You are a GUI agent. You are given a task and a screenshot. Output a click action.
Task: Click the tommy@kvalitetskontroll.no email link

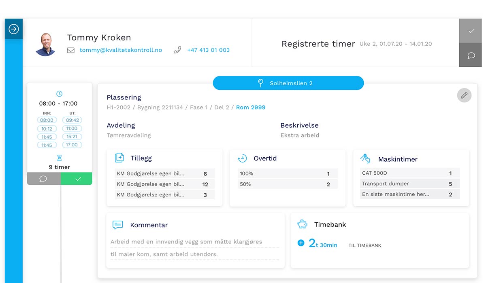tap(121, 50)
